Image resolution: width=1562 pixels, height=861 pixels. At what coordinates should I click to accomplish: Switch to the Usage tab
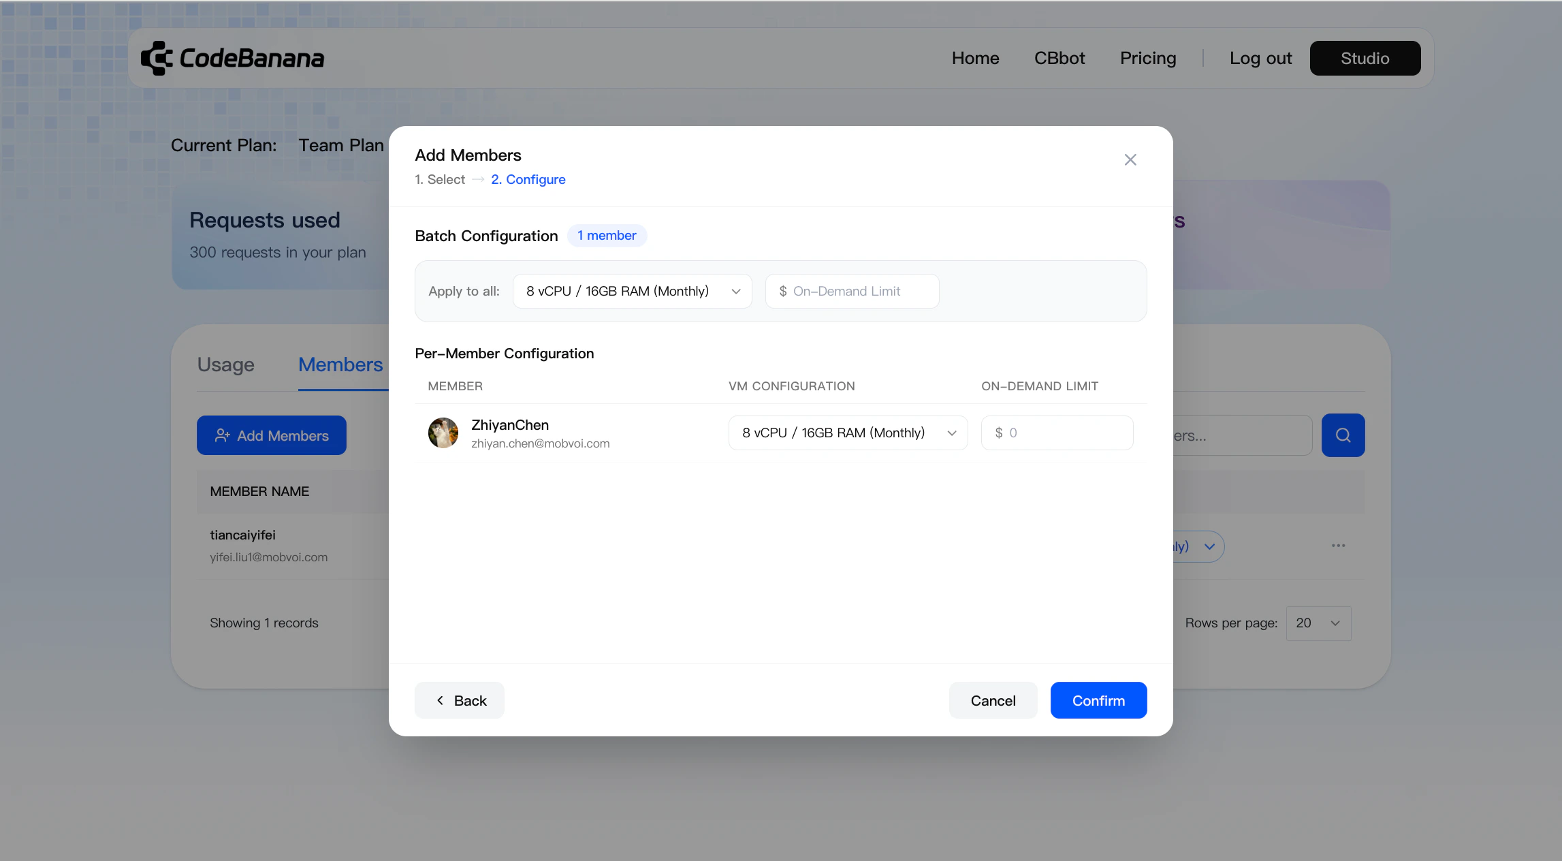225,364
